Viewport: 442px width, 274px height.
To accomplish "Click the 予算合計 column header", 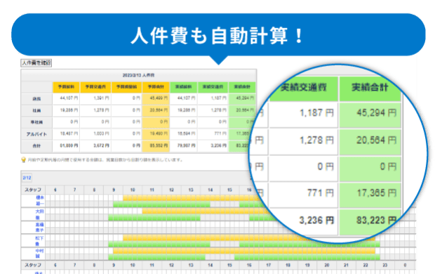I will pos(156,87).
